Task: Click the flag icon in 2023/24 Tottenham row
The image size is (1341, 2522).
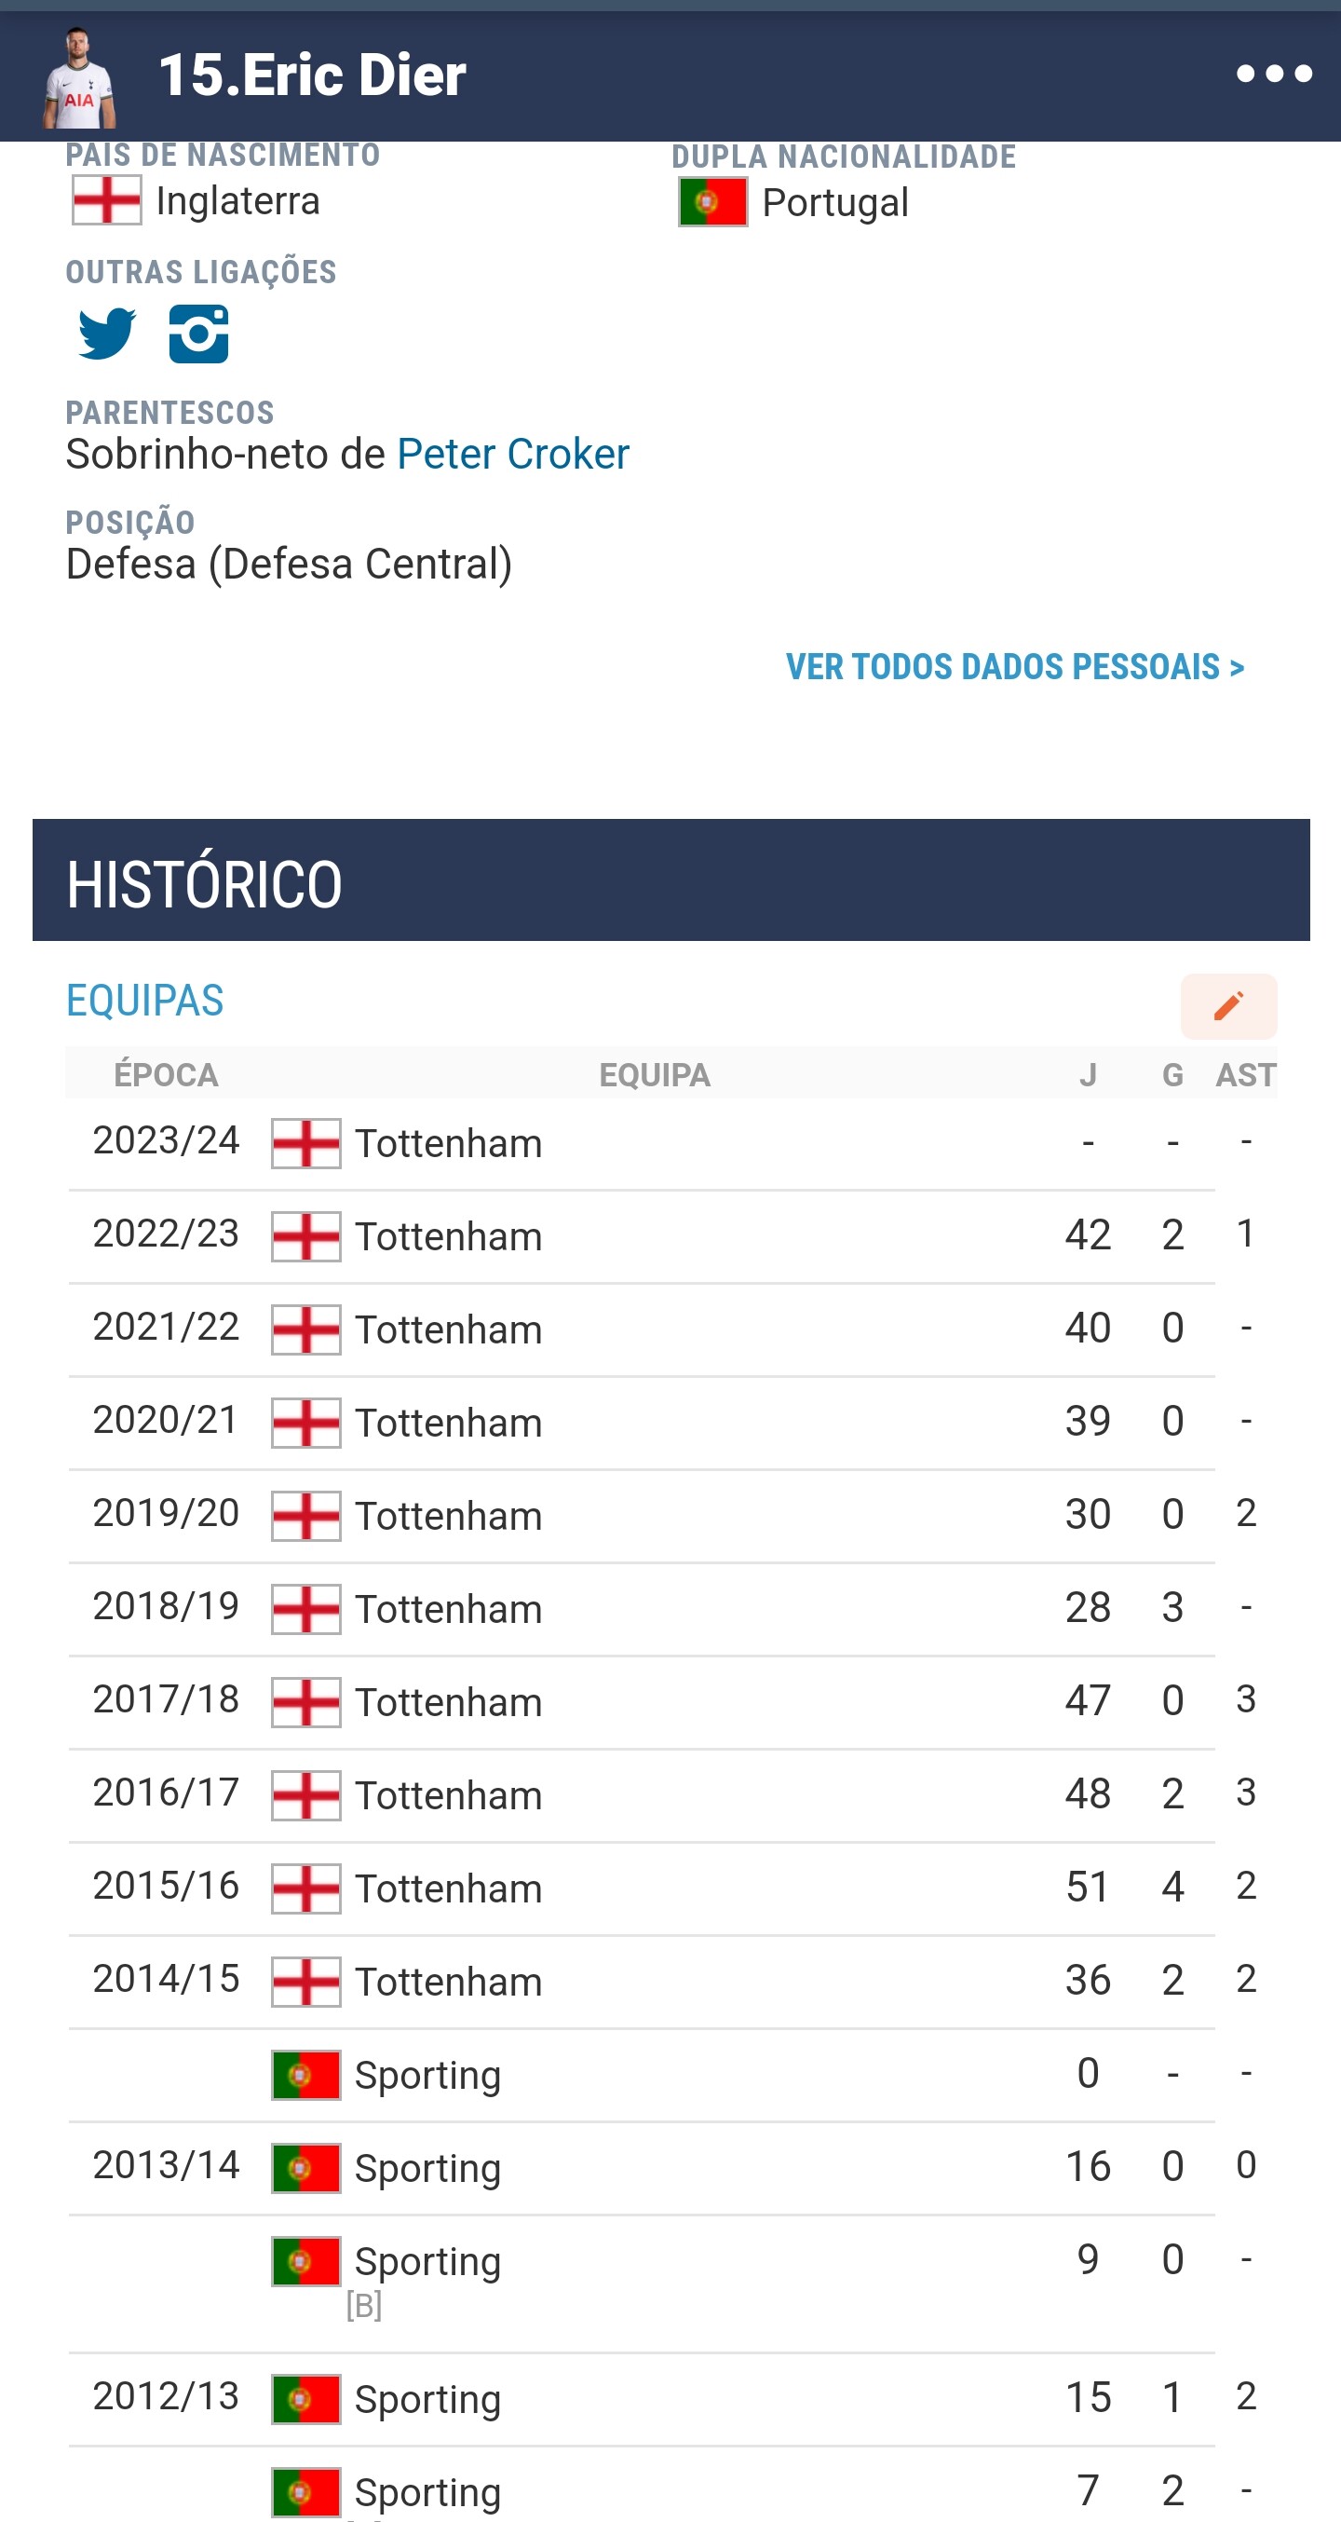Action: tap(305, 1143)
